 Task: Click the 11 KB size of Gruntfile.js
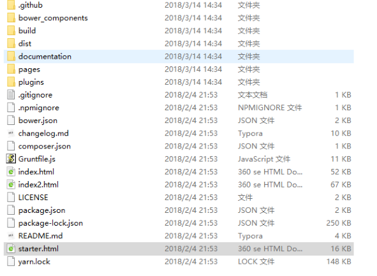click(341, 159)
